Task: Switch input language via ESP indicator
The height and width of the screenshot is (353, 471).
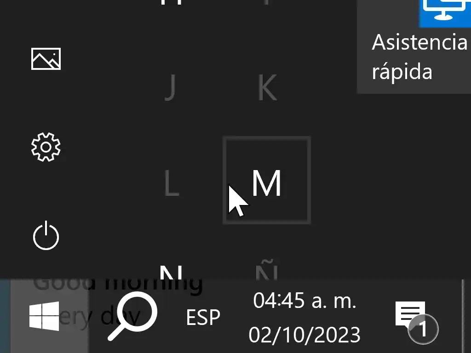Action: tap(203, 317)
